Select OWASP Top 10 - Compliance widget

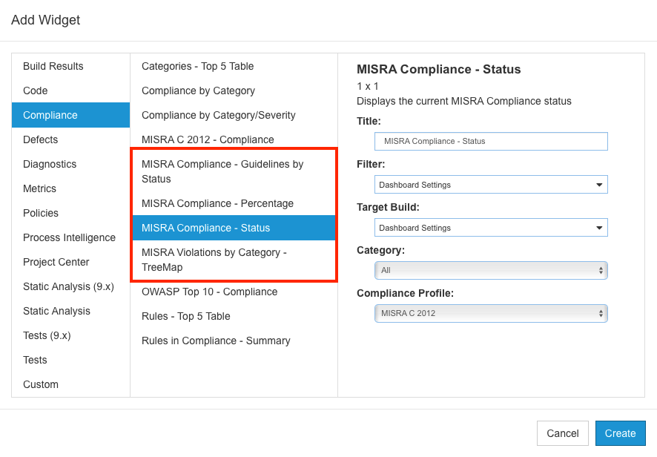[234, 292]
